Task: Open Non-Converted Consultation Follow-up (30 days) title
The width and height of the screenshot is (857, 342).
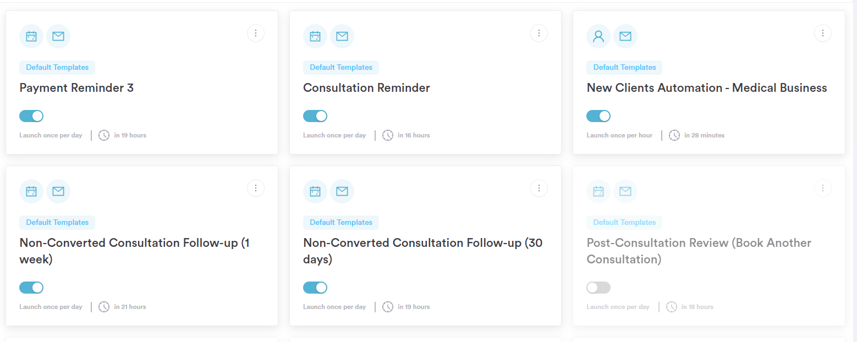Action: 423,251
